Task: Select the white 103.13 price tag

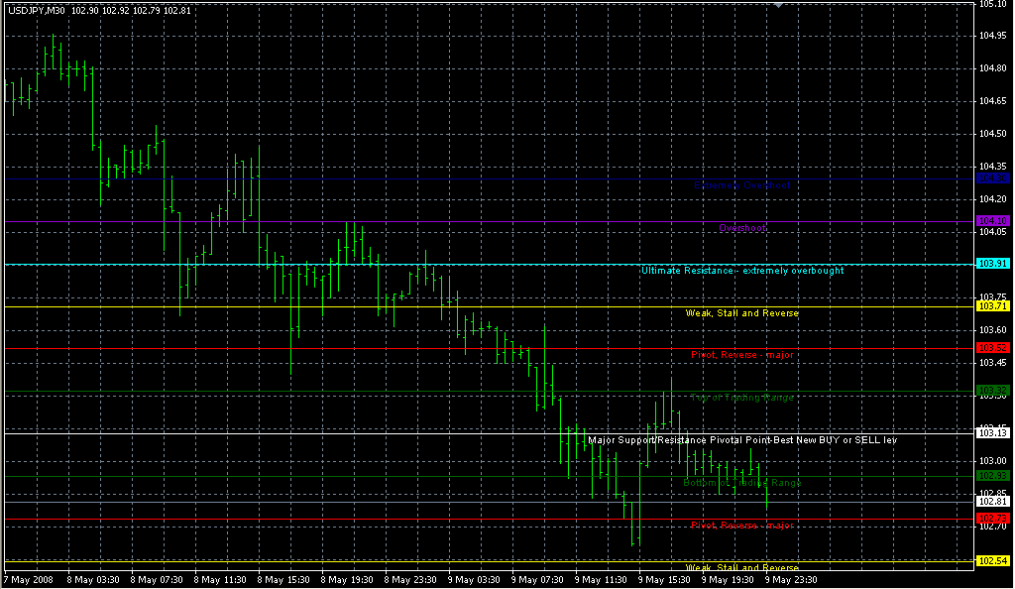Action: click(x=993, y=433)
